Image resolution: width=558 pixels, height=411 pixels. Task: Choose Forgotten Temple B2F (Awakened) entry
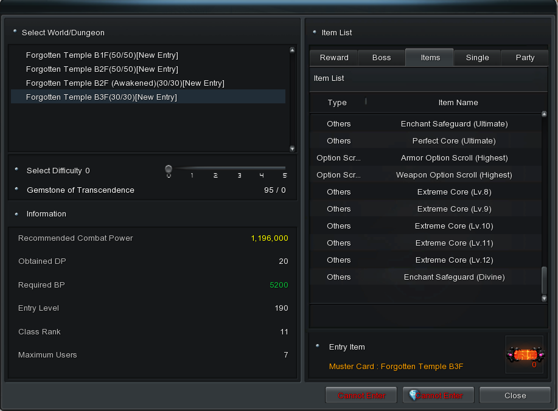pos(125,83)
